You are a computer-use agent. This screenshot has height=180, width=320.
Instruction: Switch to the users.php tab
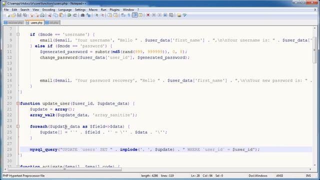[x=34, y=22]
